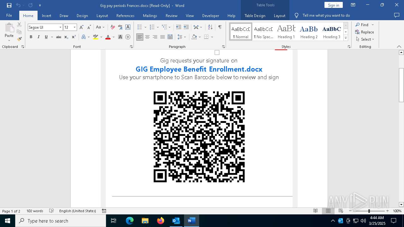Click the Find button
Viewport: 404px width, 227px height.
[362, 25]
